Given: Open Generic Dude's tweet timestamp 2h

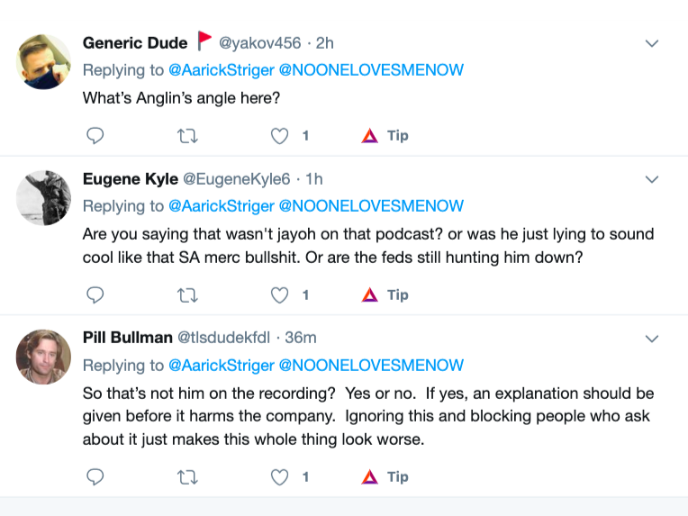Looking at the screenshot, I should coord(325,43).
